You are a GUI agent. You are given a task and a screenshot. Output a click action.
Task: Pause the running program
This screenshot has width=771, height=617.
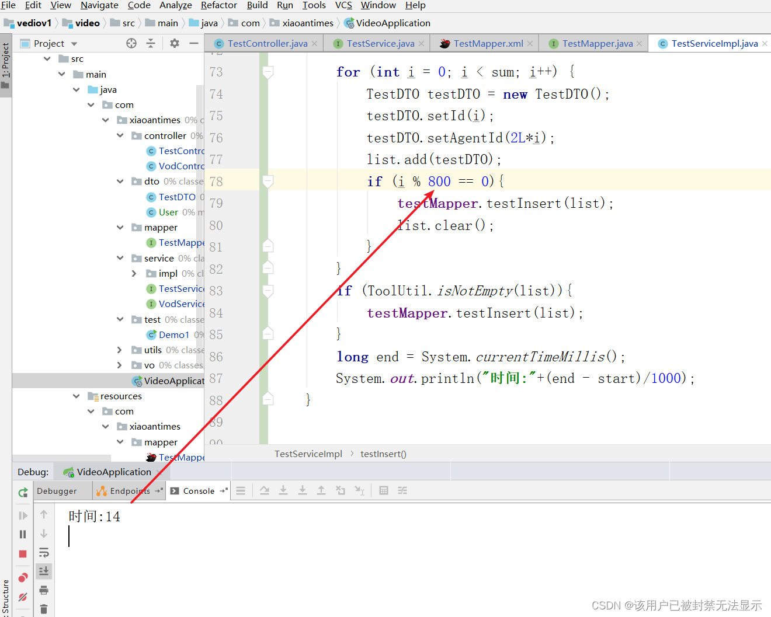(x=23, y=534)
